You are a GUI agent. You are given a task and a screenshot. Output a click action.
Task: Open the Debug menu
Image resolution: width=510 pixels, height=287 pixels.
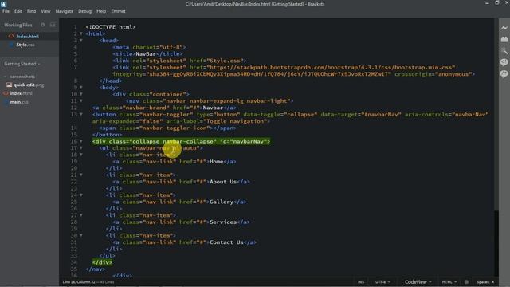(x=85, y=11)
